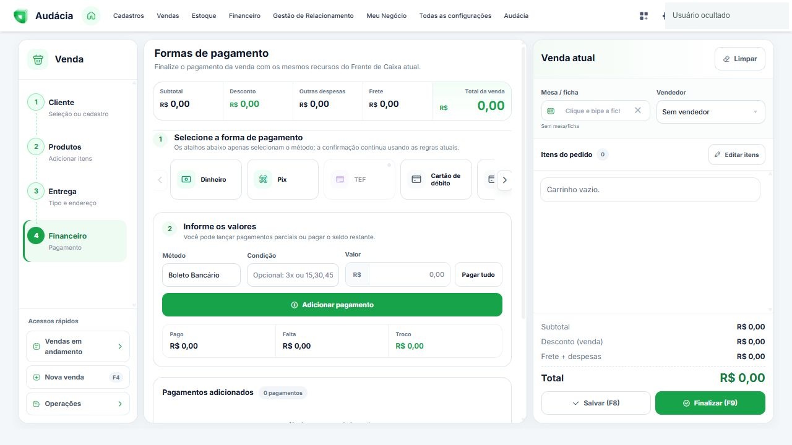Go to step 3 Entrega

click(75, 197)
